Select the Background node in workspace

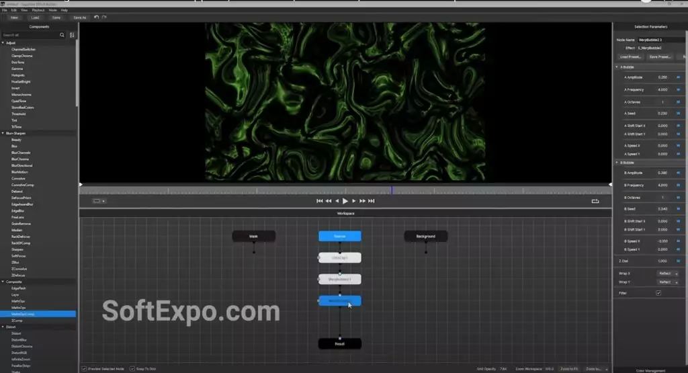click(x=425, y=236)
